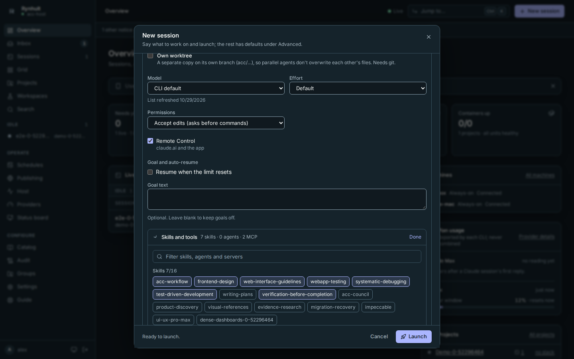The height and width of the screenshot is (359, 574).
Task: Click the magnifier icon in the skills filter
Action: coord(159,257)
